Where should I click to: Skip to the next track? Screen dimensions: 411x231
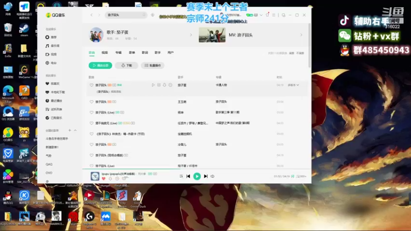coord(206,176)
